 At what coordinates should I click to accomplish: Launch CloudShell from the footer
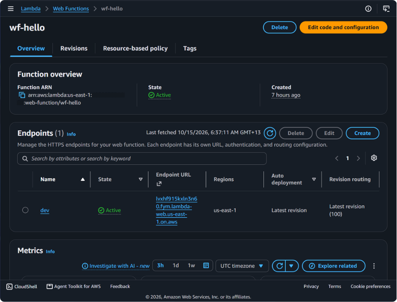22,286
